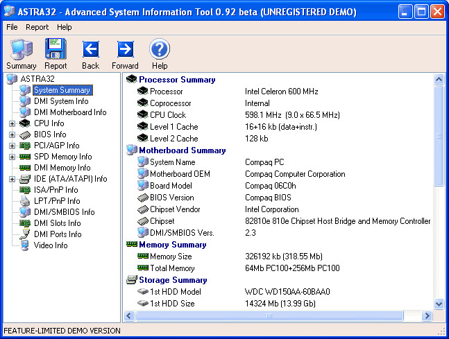The image size is (449, 339).
Task: Click the 'BIOS Version' row label
Action: tap(172, 198)
